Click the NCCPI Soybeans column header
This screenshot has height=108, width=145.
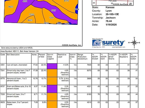coord(124,56)
